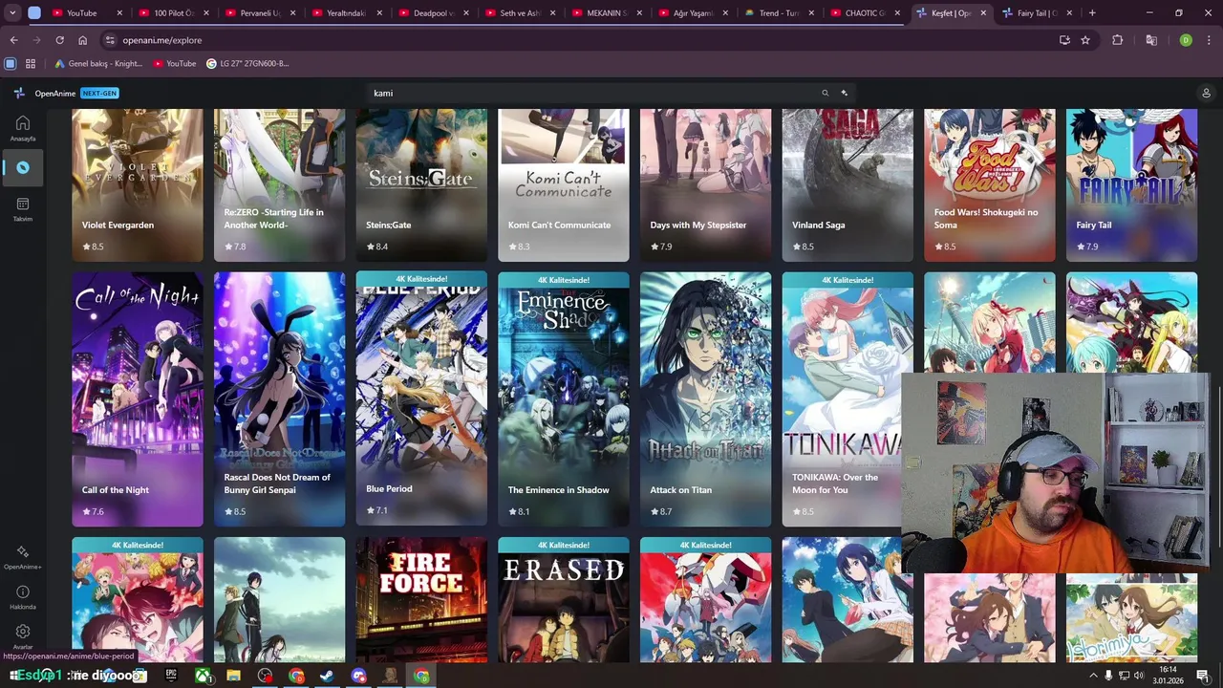Open Fairy Tail anime card
Image resolution: width=1223 pixels, height=688 pixels.
point(1131,184)
